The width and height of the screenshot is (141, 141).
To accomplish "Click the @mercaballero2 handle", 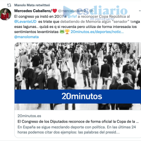I will point(72,11).
